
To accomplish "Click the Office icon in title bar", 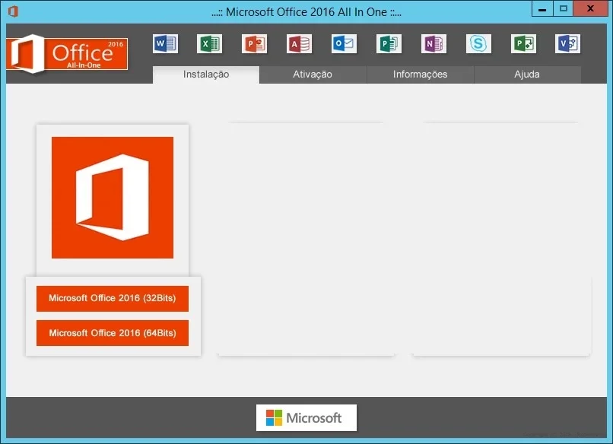I will [x=13, y=11].
